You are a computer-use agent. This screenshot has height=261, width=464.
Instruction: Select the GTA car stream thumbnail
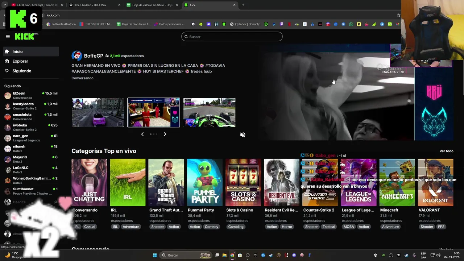98,112
